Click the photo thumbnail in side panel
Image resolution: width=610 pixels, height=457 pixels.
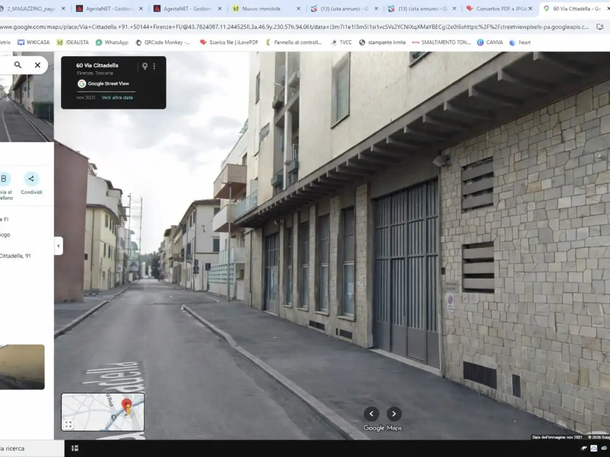(x=22, y=367)
